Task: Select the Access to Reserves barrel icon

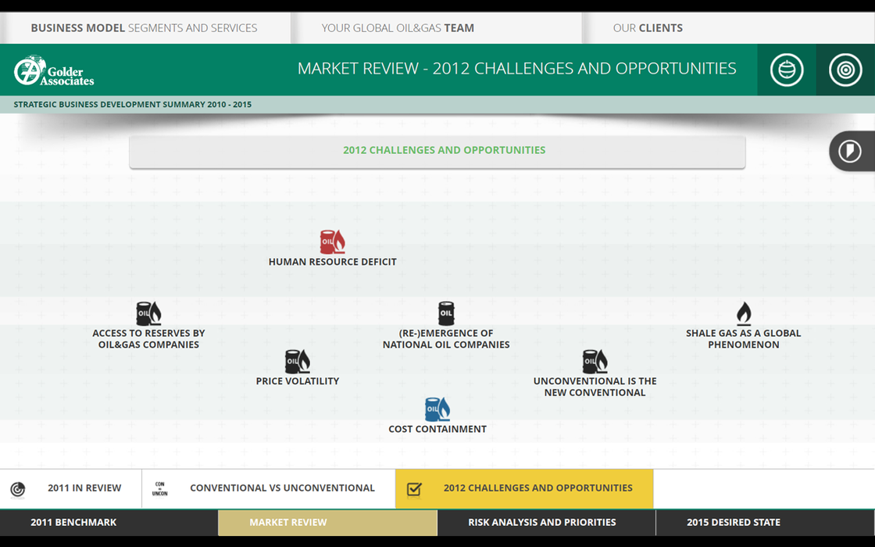Action: pyautogui.click(x=148, y=313)
